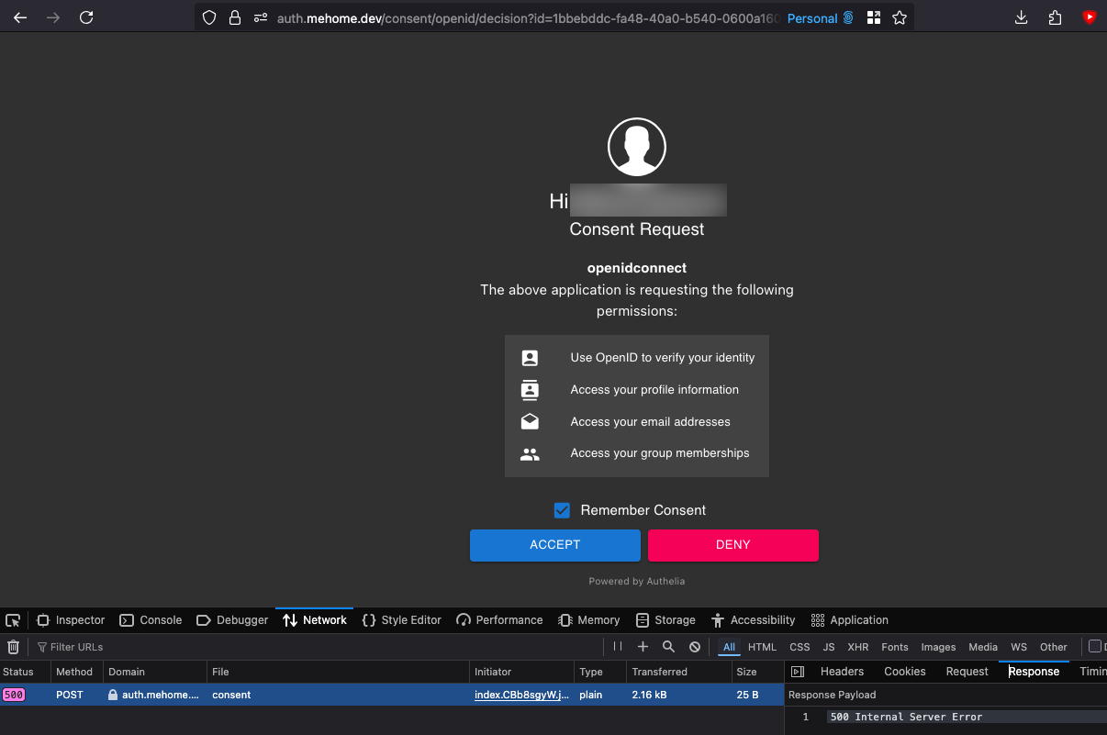This screenshot has height=735, width=1107.
Task: Filter requests by JS
Action: click(829, 647)
